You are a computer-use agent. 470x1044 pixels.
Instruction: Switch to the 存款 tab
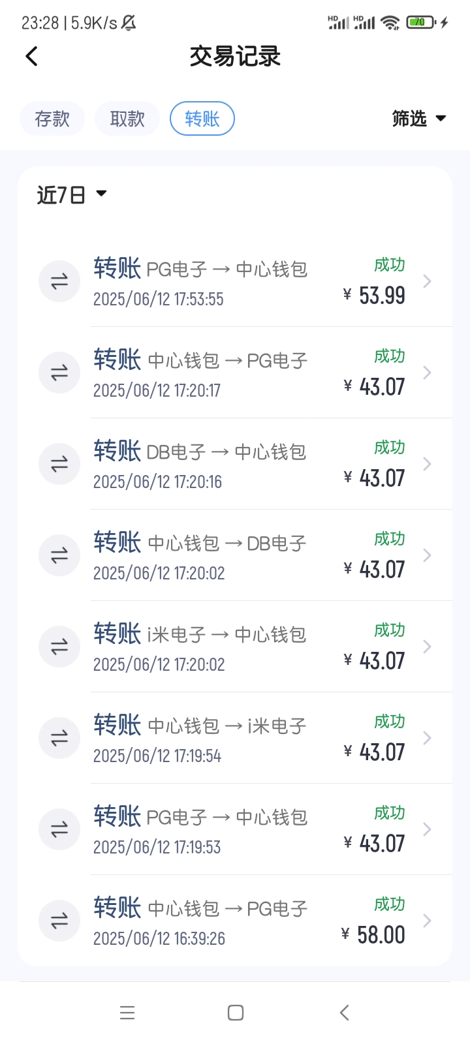(x=52, y=119)
